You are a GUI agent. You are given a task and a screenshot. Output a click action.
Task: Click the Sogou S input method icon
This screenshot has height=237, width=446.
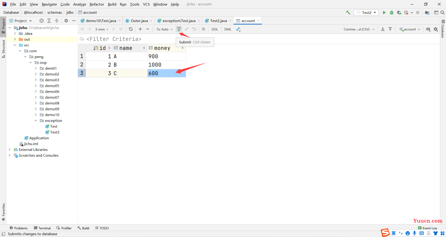(x=386, y=233)
